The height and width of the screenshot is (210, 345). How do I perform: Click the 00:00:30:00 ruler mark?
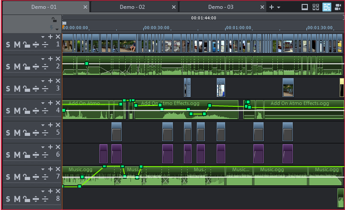[157, 28]
